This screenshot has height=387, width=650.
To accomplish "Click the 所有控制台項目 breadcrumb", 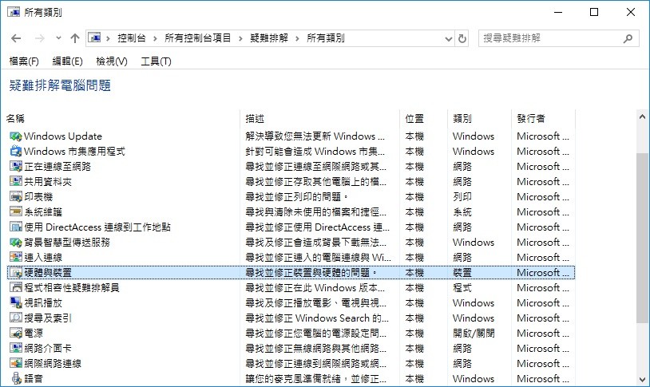I will pyautogui.click(x=198, y=38).
